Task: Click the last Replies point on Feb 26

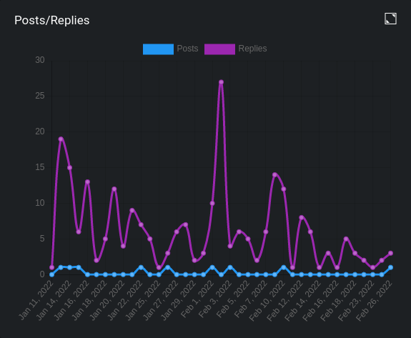Action: (390, 253)
